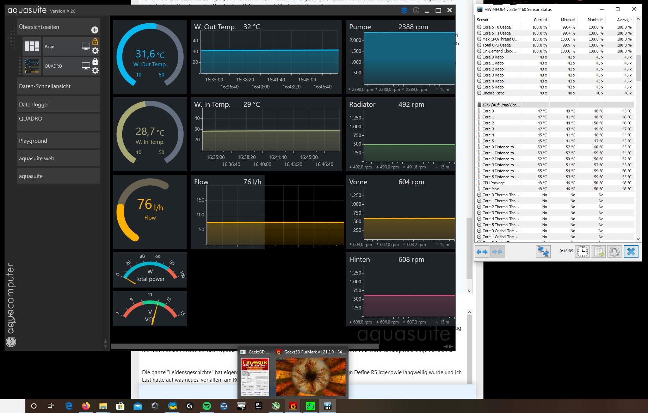
Task: Click the W. Out Temp. circular gauge
Action: coord(150,56)
